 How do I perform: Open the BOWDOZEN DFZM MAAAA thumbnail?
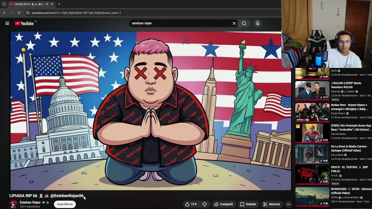coord(312,196)
